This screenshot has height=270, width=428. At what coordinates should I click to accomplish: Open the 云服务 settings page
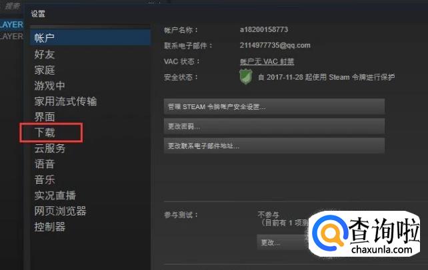pyautogui.click(x=50, y=148)
